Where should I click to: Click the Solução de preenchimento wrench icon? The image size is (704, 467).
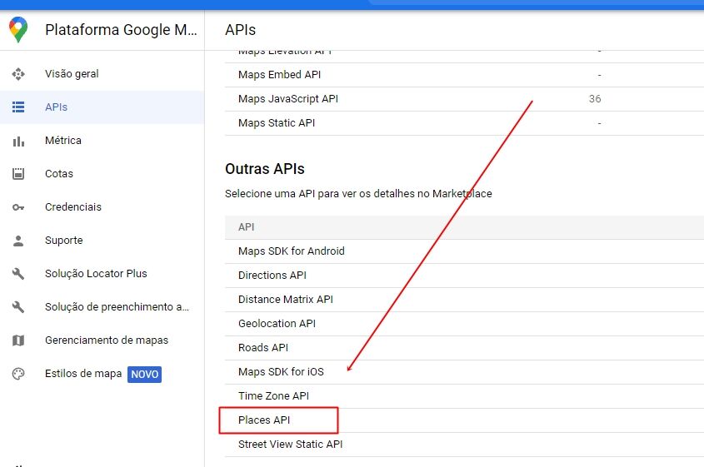coord(18,307)
